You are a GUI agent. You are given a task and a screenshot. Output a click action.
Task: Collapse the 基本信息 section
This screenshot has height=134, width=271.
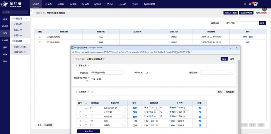[x=89, y=65]
